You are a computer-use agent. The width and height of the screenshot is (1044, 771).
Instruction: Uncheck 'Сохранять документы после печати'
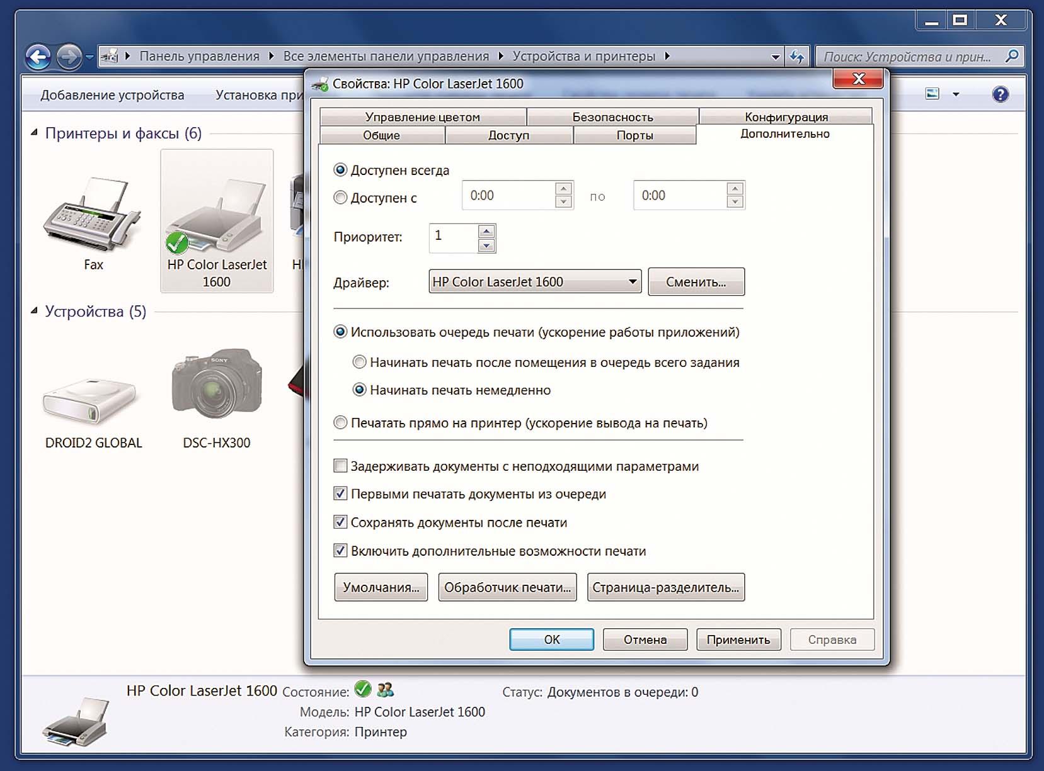(340, 522)
